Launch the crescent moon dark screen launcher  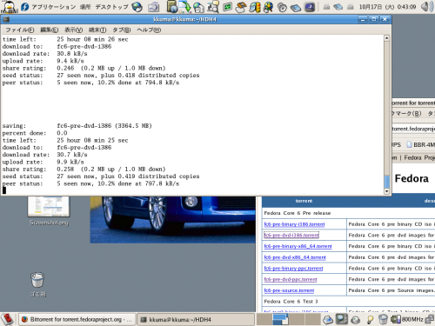310,7
